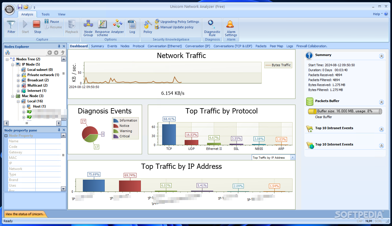Screen dimensions: 392x226
Task: Open the Node Group option
Action: coord(88,28)
